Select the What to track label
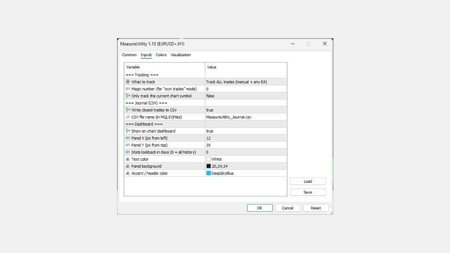450x253 pixels. coord(143,82)
